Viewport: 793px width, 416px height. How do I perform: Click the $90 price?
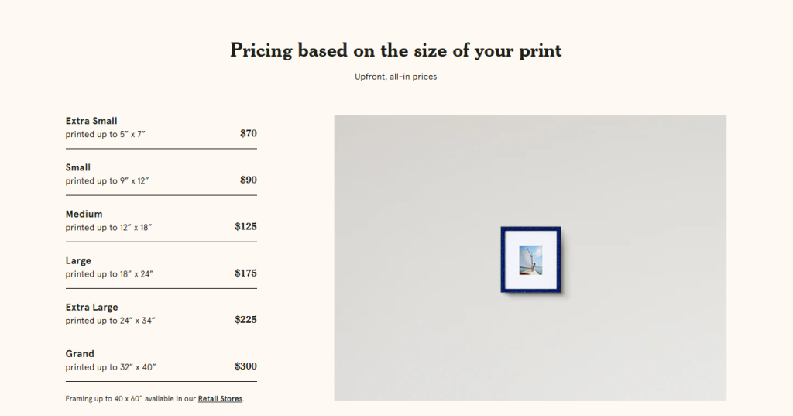tap(248, 180)
